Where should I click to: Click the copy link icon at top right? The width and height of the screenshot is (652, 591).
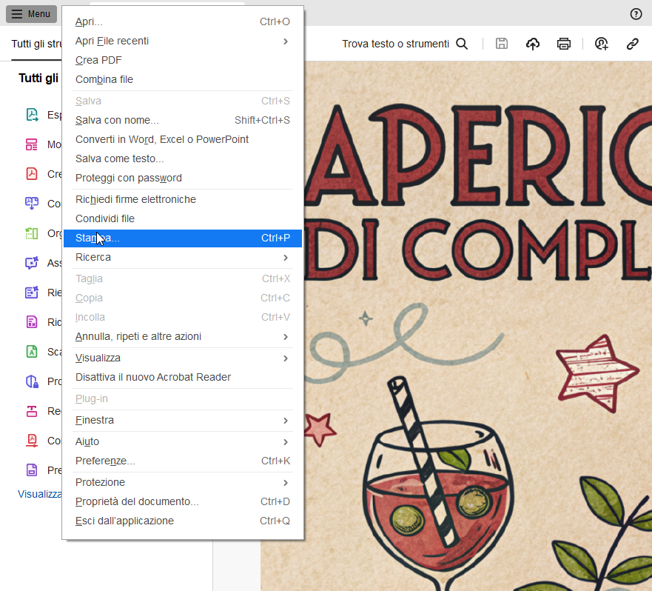(x=632, y=44)
